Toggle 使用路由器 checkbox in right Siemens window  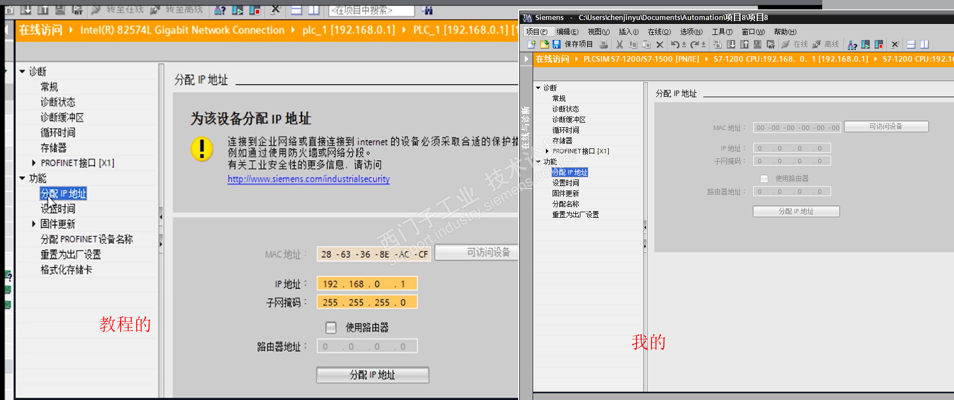764,179
